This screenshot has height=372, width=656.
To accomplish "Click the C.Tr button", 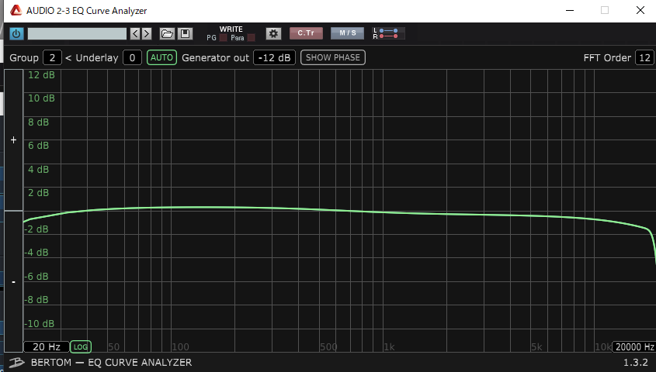I will tap(306, 33).
